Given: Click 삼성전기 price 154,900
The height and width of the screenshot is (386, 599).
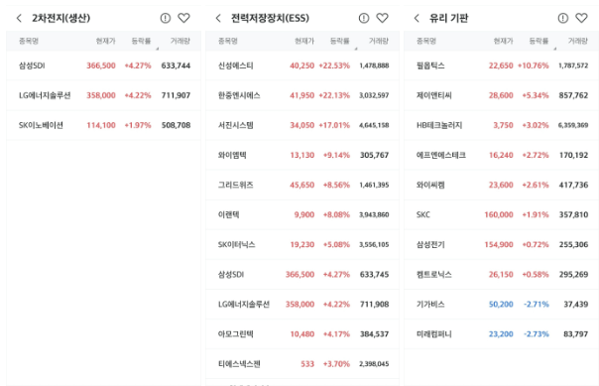Looking at the screenshot, I should pos(499,244).
